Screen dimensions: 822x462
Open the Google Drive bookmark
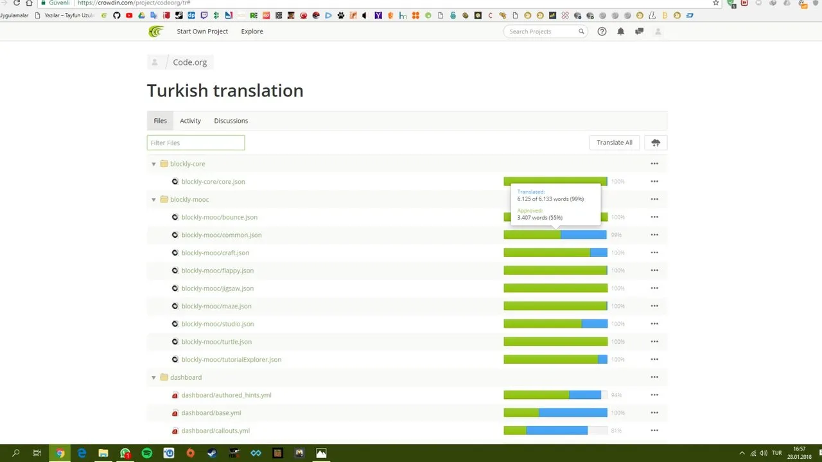point(141,15)
